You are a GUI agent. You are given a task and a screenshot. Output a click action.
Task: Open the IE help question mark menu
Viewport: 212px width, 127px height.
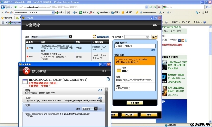point(205,22)
